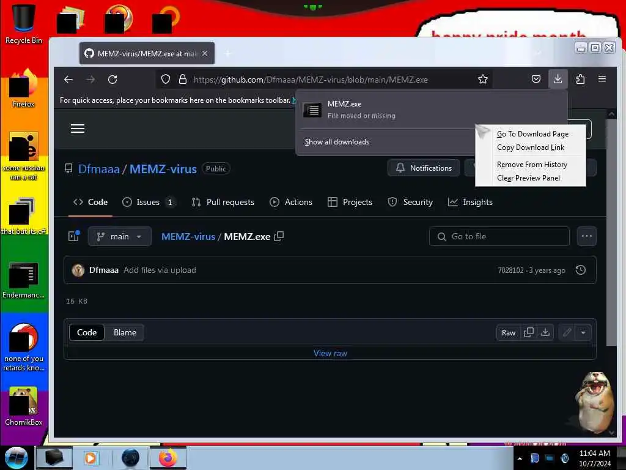Open the tracking protection shield icon

(x=166, y=79)
